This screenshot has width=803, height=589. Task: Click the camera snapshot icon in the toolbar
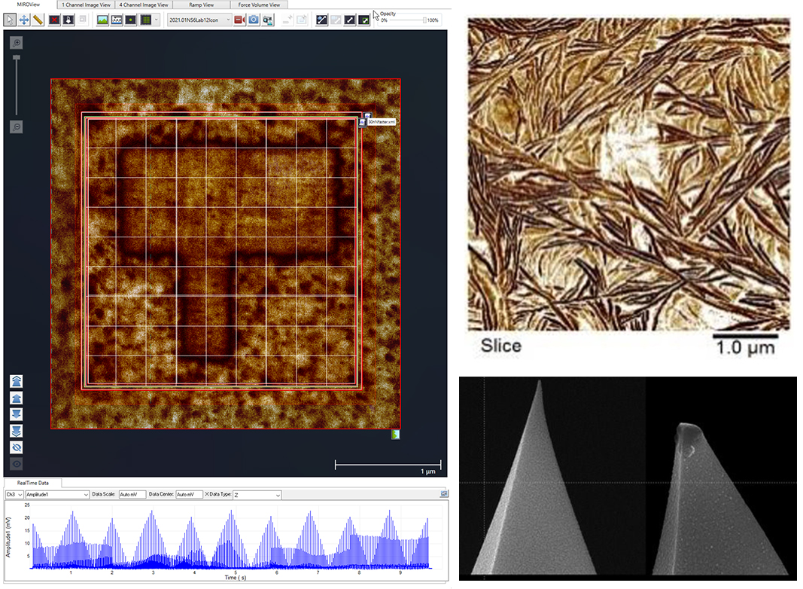(x=253, y=20)
